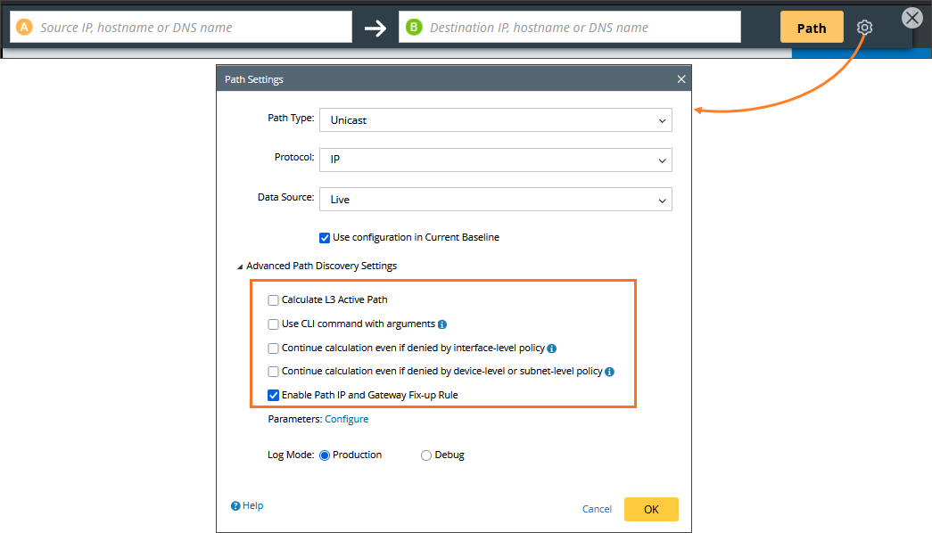The height and width of the screenshot is (533, 932).
Task: Click the destination B marker icon
Action: [x=413, y=28]
